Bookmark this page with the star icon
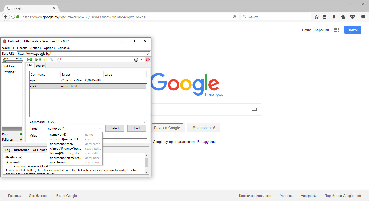This screenshot has width=369, height=201. 317,17
